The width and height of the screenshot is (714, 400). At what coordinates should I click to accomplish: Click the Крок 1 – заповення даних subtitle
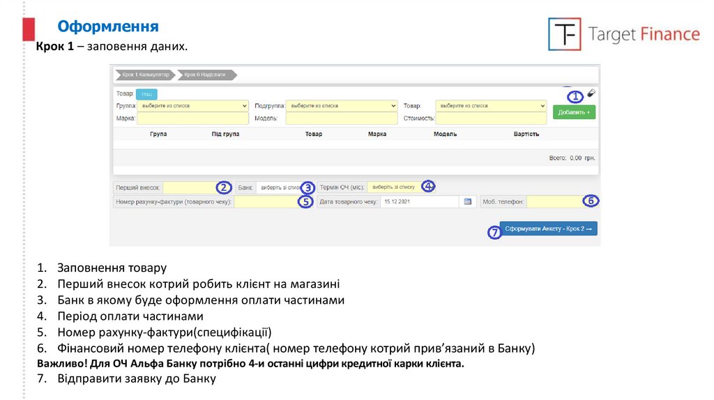112,47
